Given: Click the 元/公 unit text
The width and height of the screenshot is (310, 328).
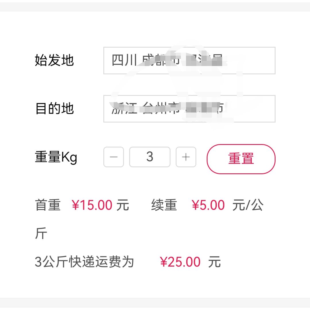Looking at the screenshot, I should (248, 205).
